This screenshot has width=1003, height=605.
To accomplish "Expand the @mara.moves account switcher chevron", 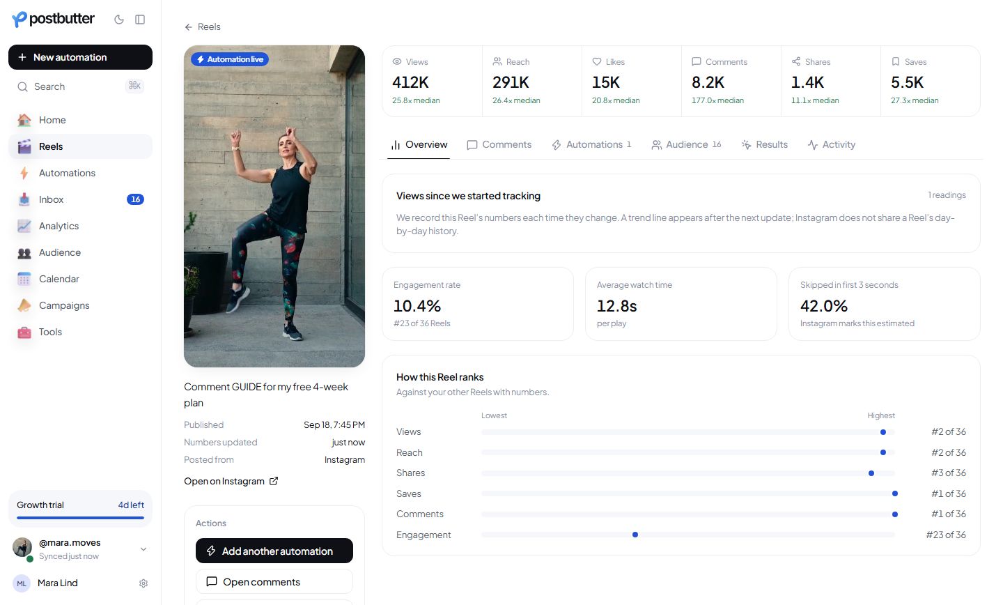I will (x=143, y=549).
